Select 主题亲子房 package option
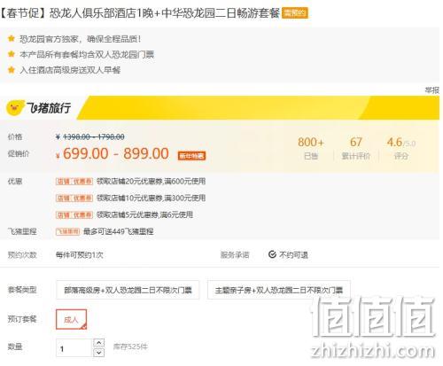The width and height of the screenshot is (443, 366). (279, 290)
